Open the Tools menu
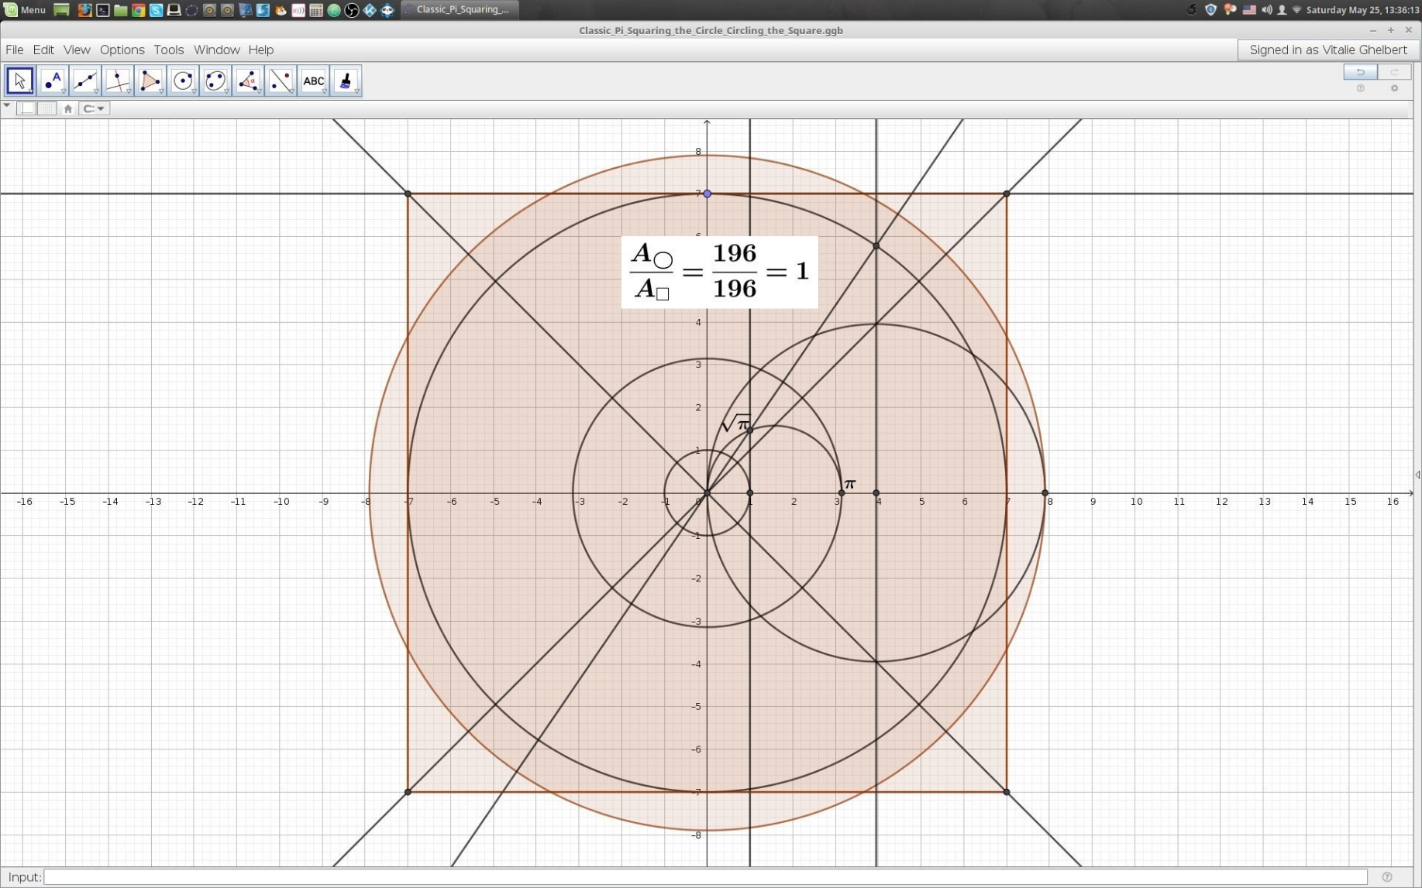This screenshot has width=1422, height=888. pyautogui.click(x=168, y=50)
